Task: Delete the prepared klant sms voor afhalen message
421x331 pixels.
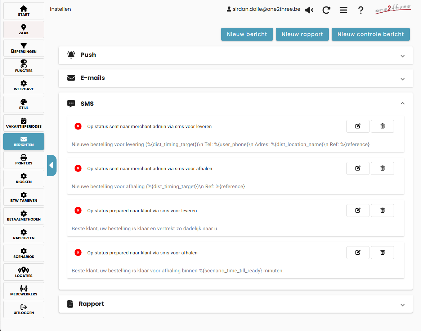Action: coord(382,253)
